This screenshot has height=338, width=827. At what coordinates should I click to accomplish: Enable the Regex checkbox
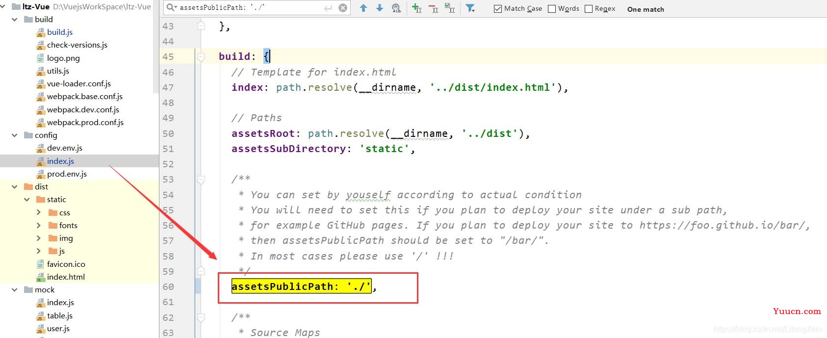(589, 9)
